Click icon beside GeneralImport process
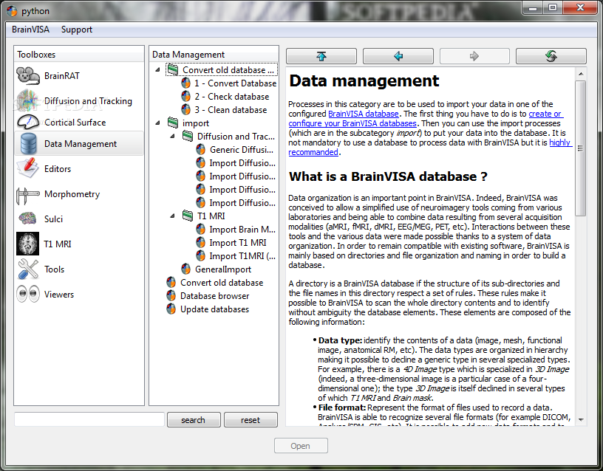This screenshot has height=471, width=603. click(x=185, y=269)
